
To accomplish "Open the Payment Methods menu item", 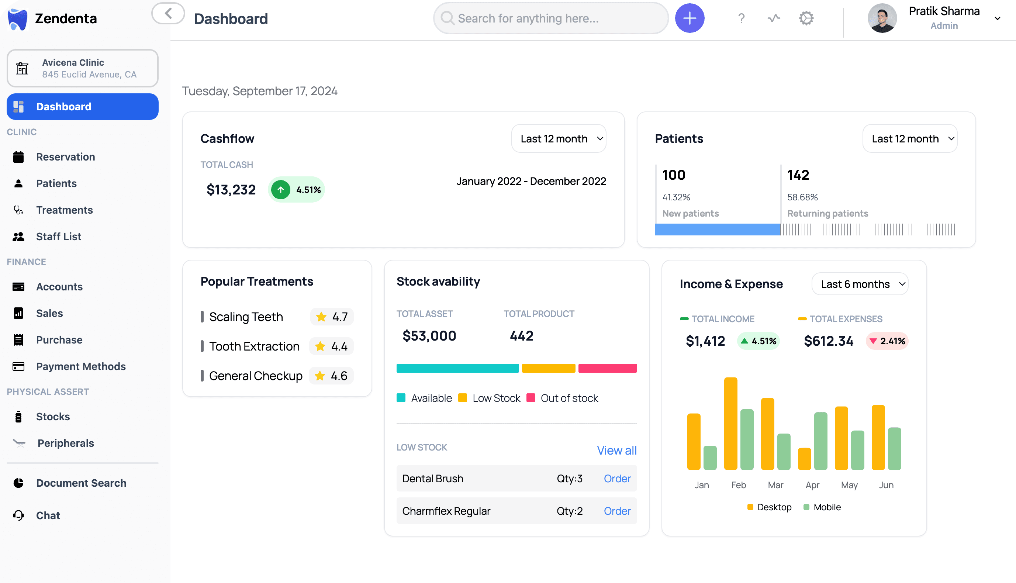I will point(80,366).
